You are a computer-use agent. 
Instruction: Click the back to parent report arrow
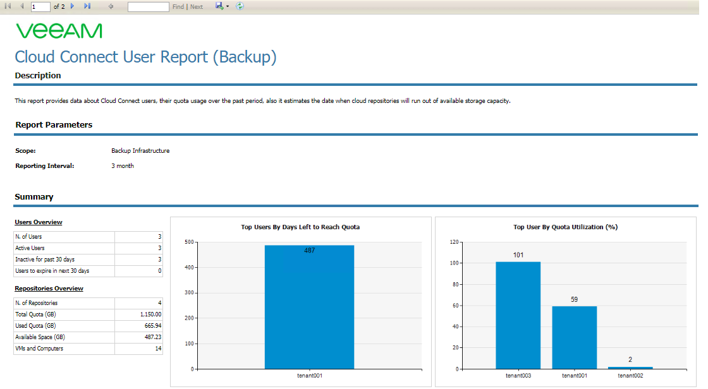coord(111,6)
